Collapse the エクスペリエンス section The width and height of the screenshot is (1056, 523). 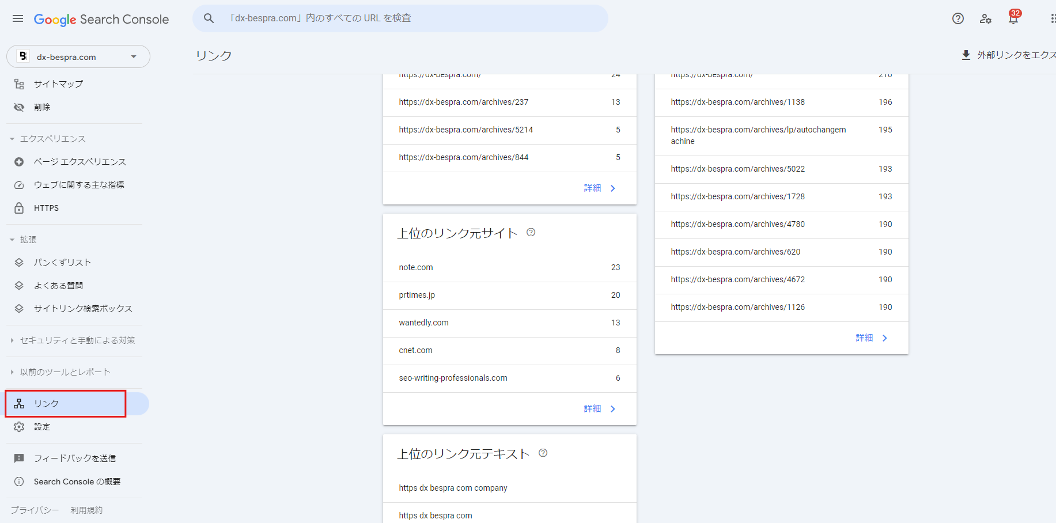(12, 139)
